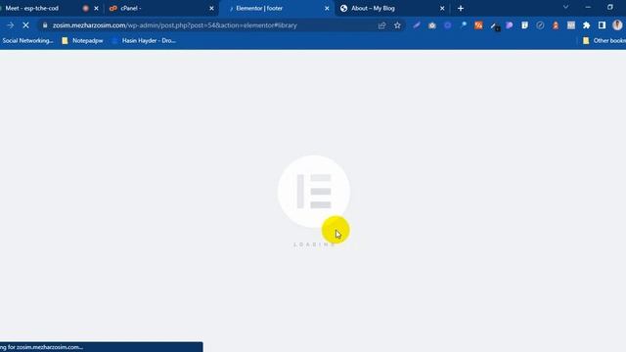This screenshot has width=626, height=352.
Task: Click the address bar URL
Action: tap(175, 25)
